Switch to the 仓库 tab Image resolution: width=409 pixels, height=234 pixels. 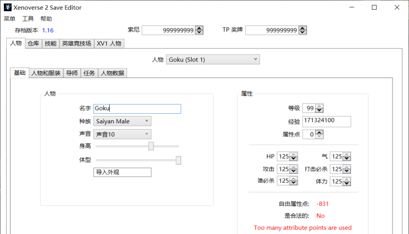[x=33, y=44]
